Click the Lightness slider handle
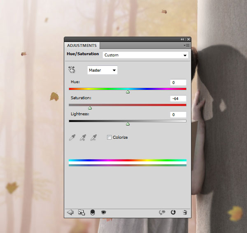 pos(128,124)
